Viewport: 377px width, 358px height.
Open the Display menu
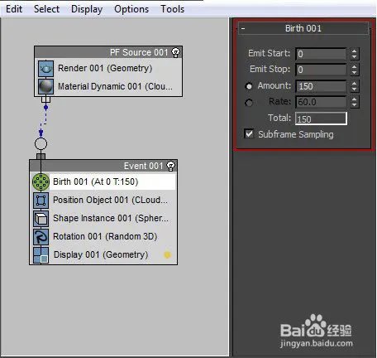[87, 9]
